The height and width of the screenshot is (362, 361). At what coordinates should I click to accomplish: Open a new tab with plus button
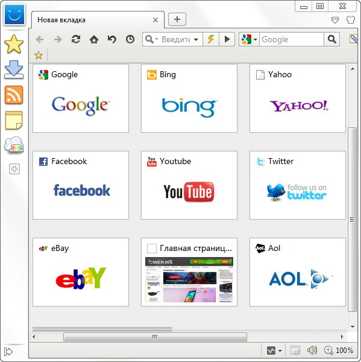[x=177, y=19]
